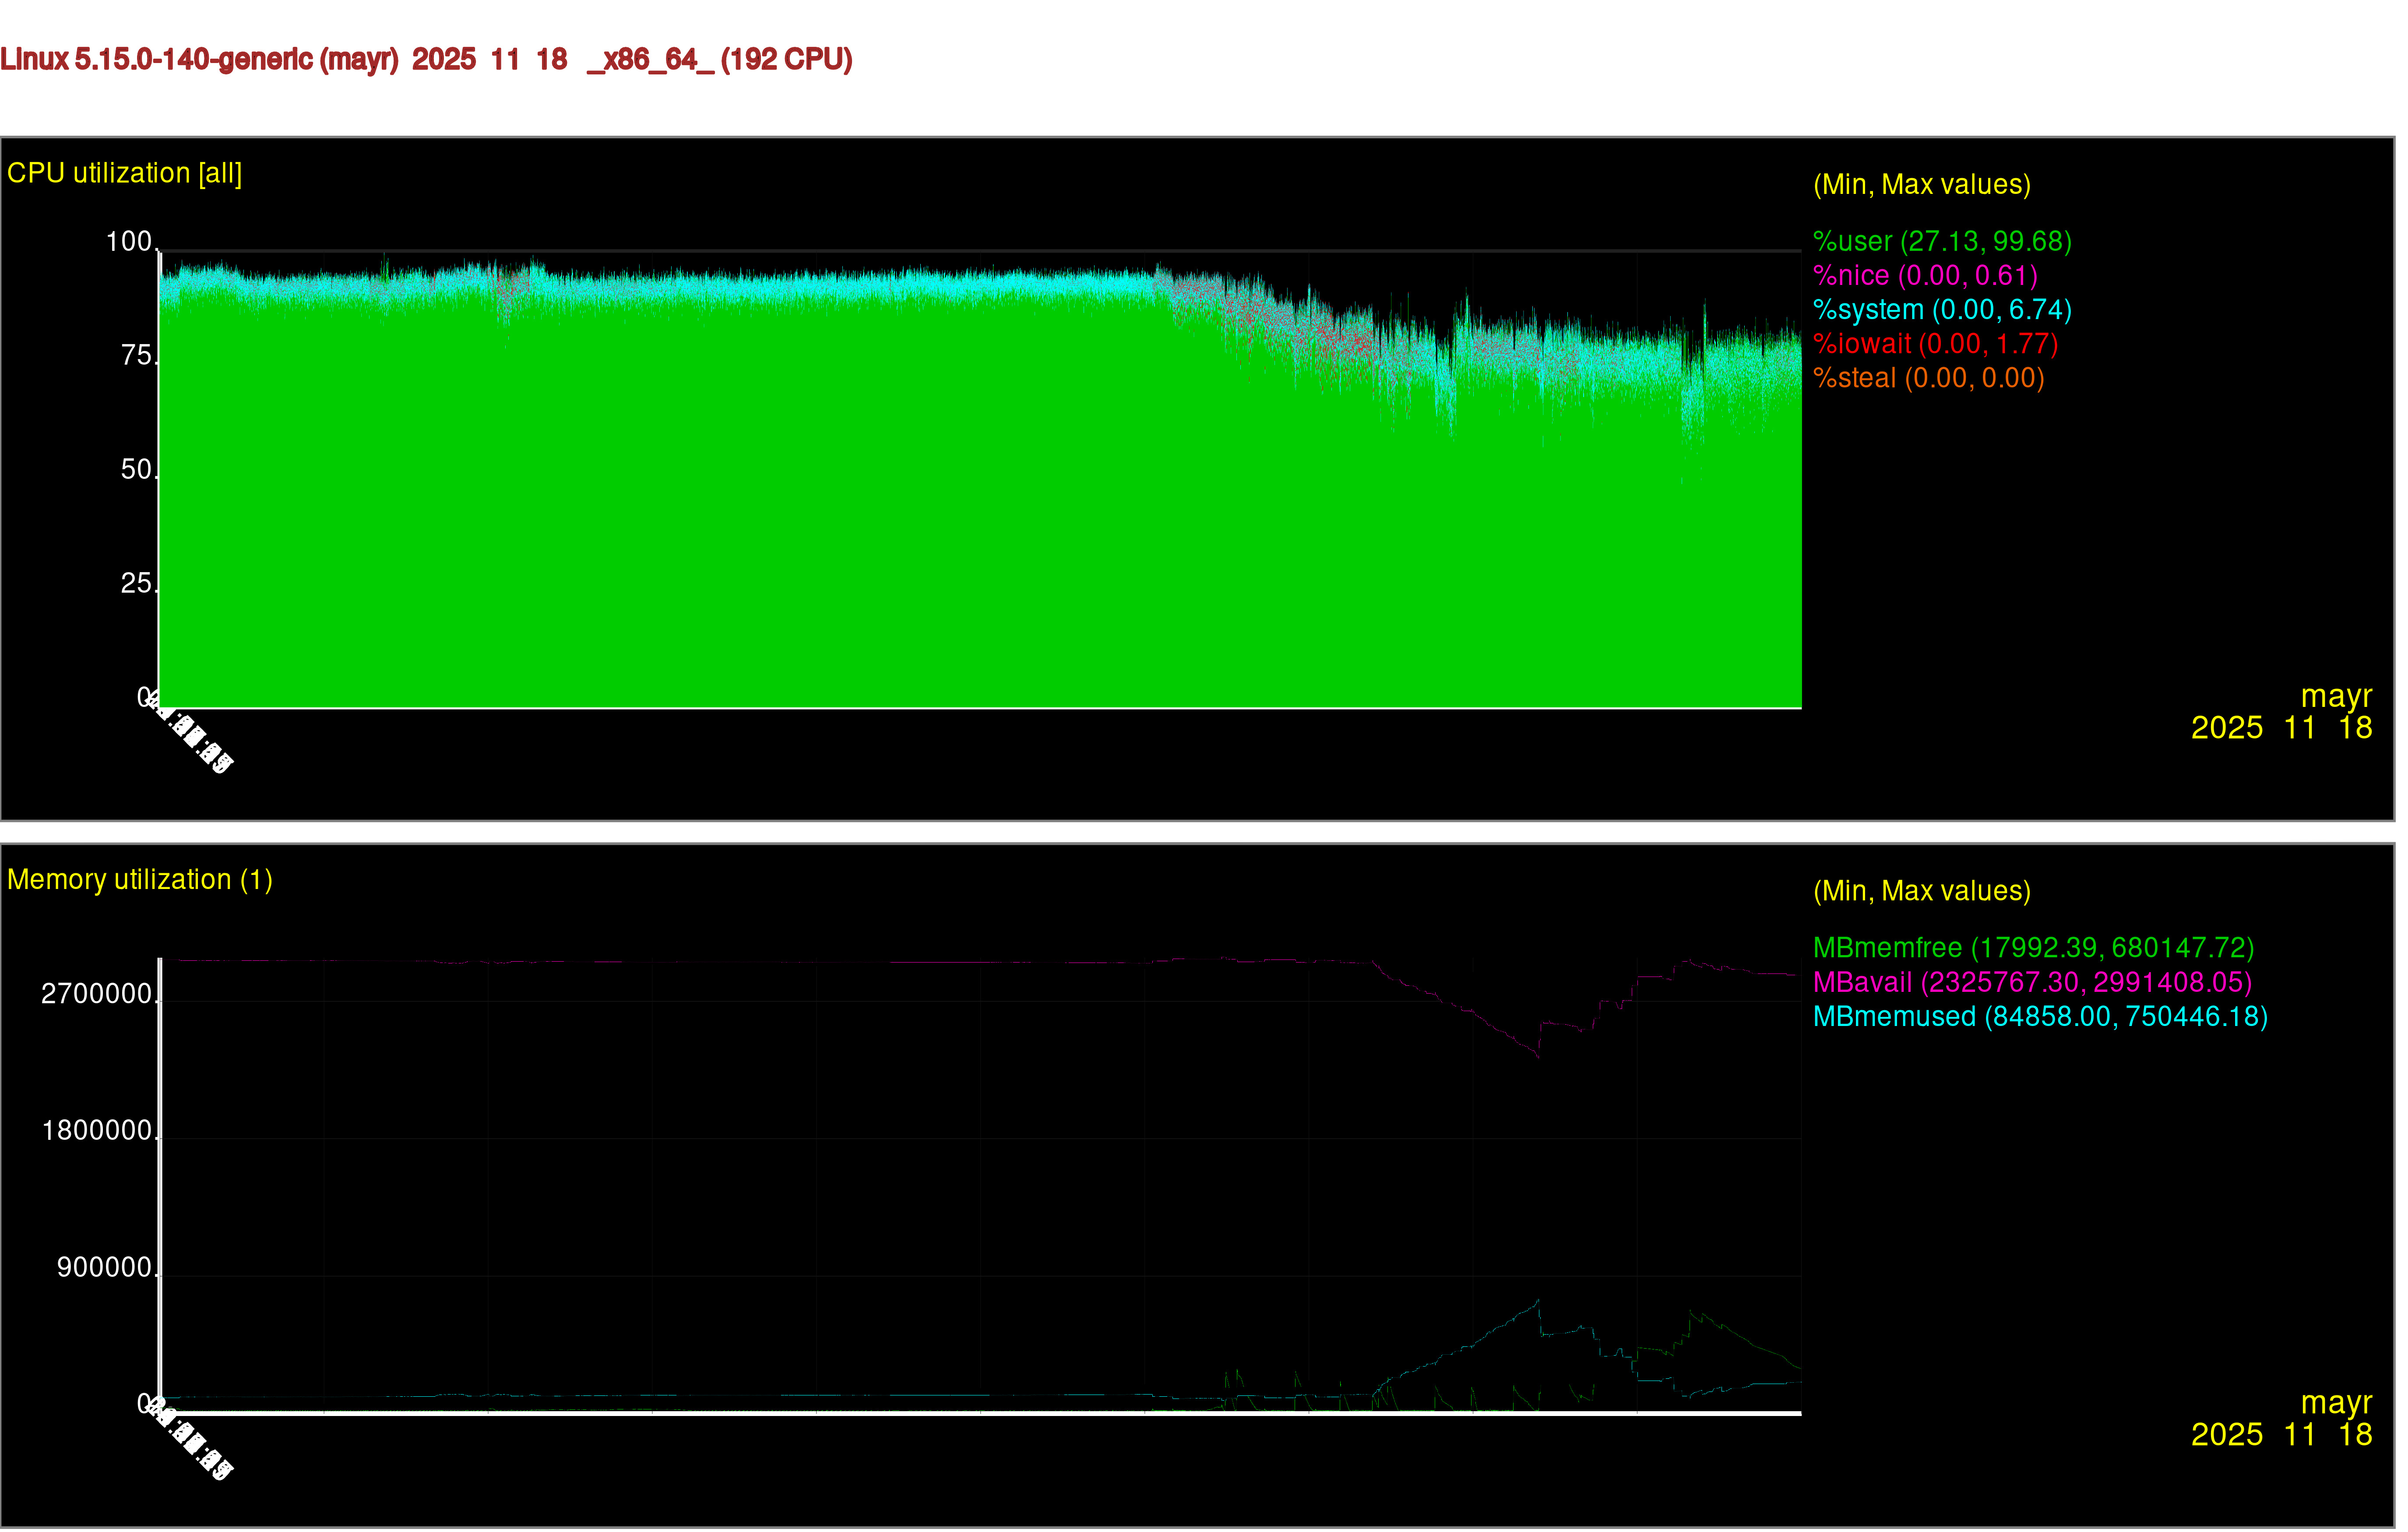The height and width of the screenshot is (1532, 2408).
Task: Click the Memory utilization (1) chart title
Action: pos(140,880)
